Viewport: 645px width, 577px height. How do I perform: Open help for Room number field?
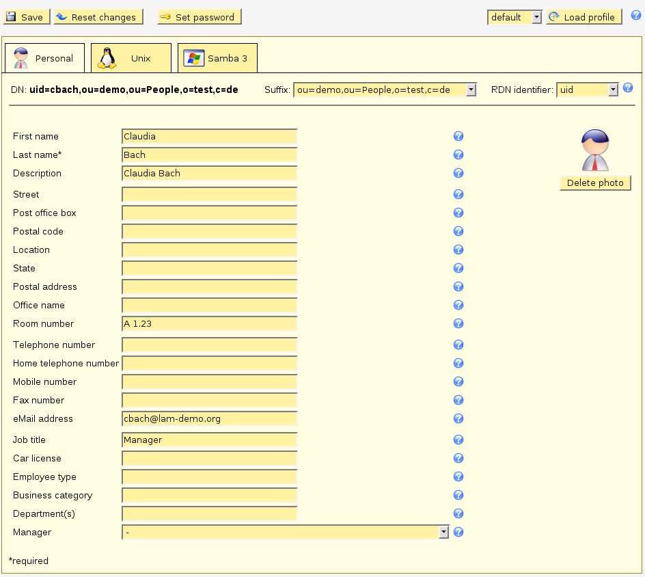pyautogui.click(x=458, y=324)
